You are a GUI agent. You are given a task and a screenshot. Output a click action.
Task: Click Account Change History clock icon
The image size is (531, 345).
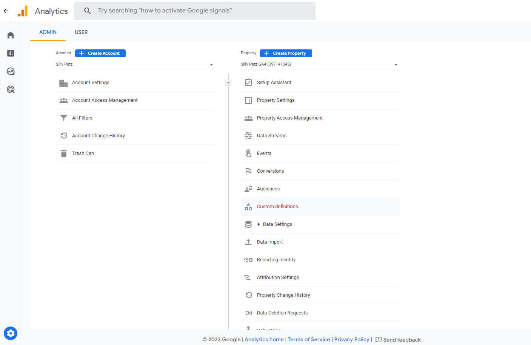(x=64, y=136)
